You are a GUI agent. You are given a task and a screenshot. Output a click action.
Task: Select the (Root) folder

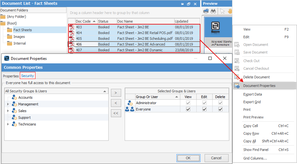[12, 23]
